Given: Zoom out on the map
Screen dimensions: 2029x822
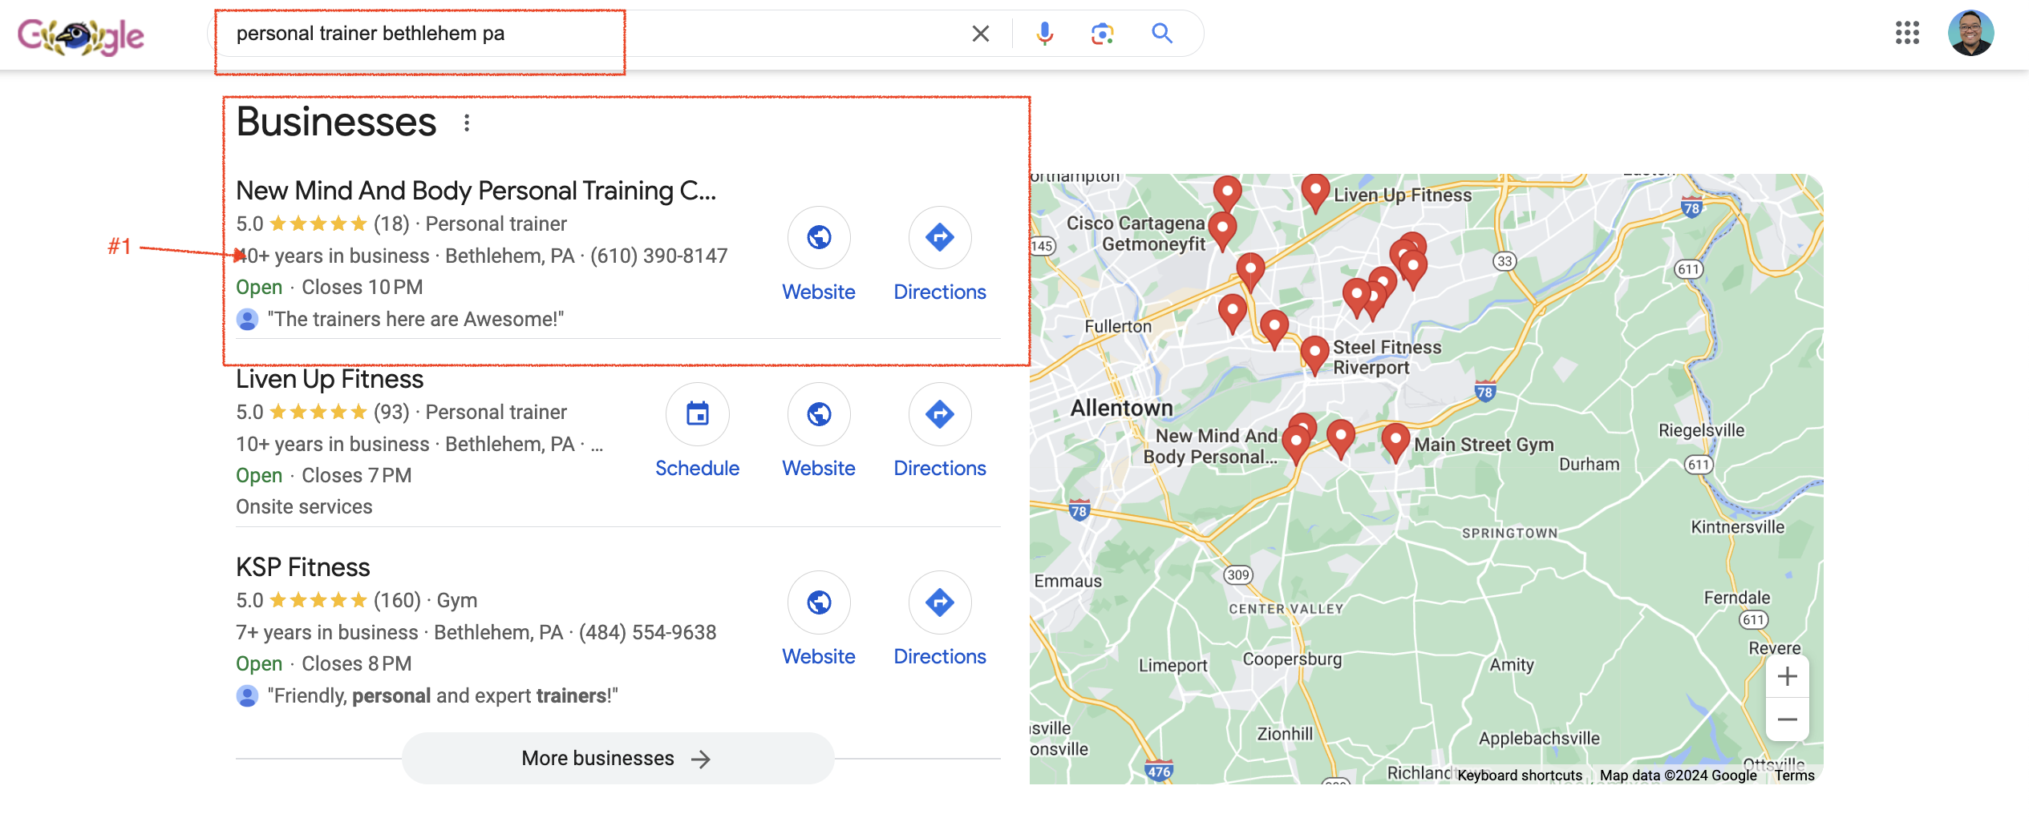Looking at the screenshot, I should pos(1787,719).
